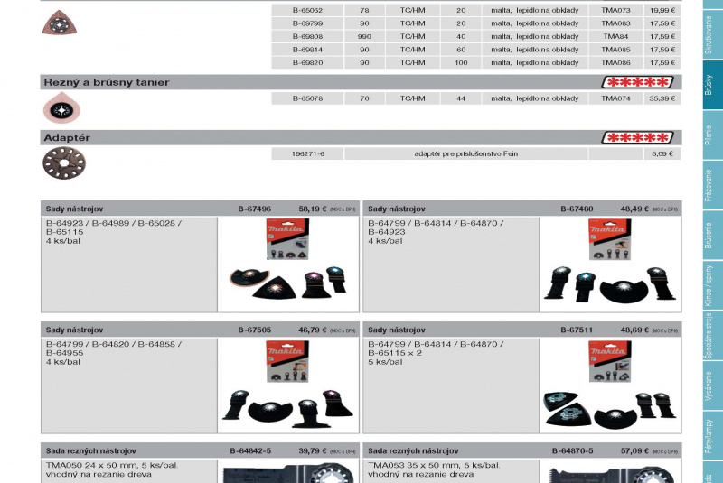
Task: Open the Skrutkovanie side tab
Action: [713, 34]
